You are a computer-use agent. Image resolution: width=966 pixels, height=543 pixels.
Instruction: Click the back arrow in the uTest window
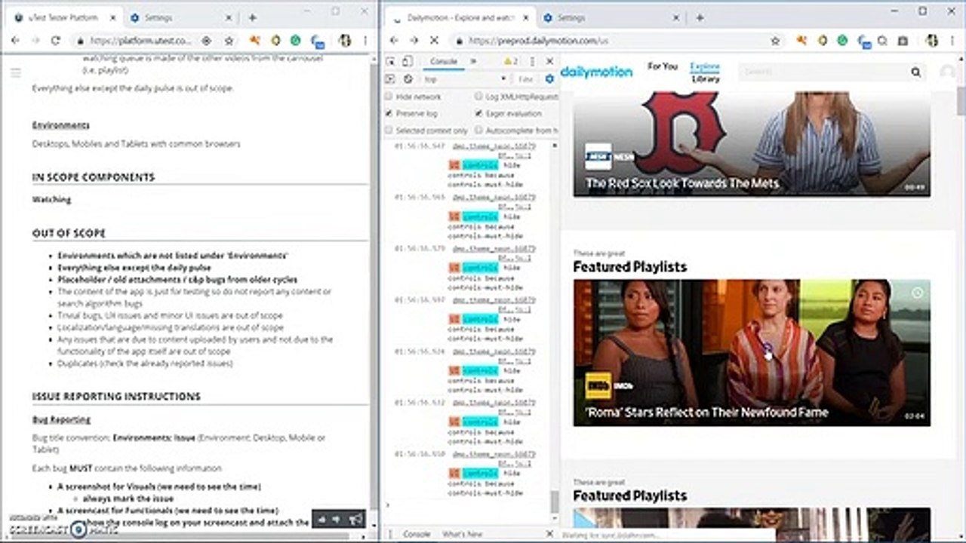[15, 41]
